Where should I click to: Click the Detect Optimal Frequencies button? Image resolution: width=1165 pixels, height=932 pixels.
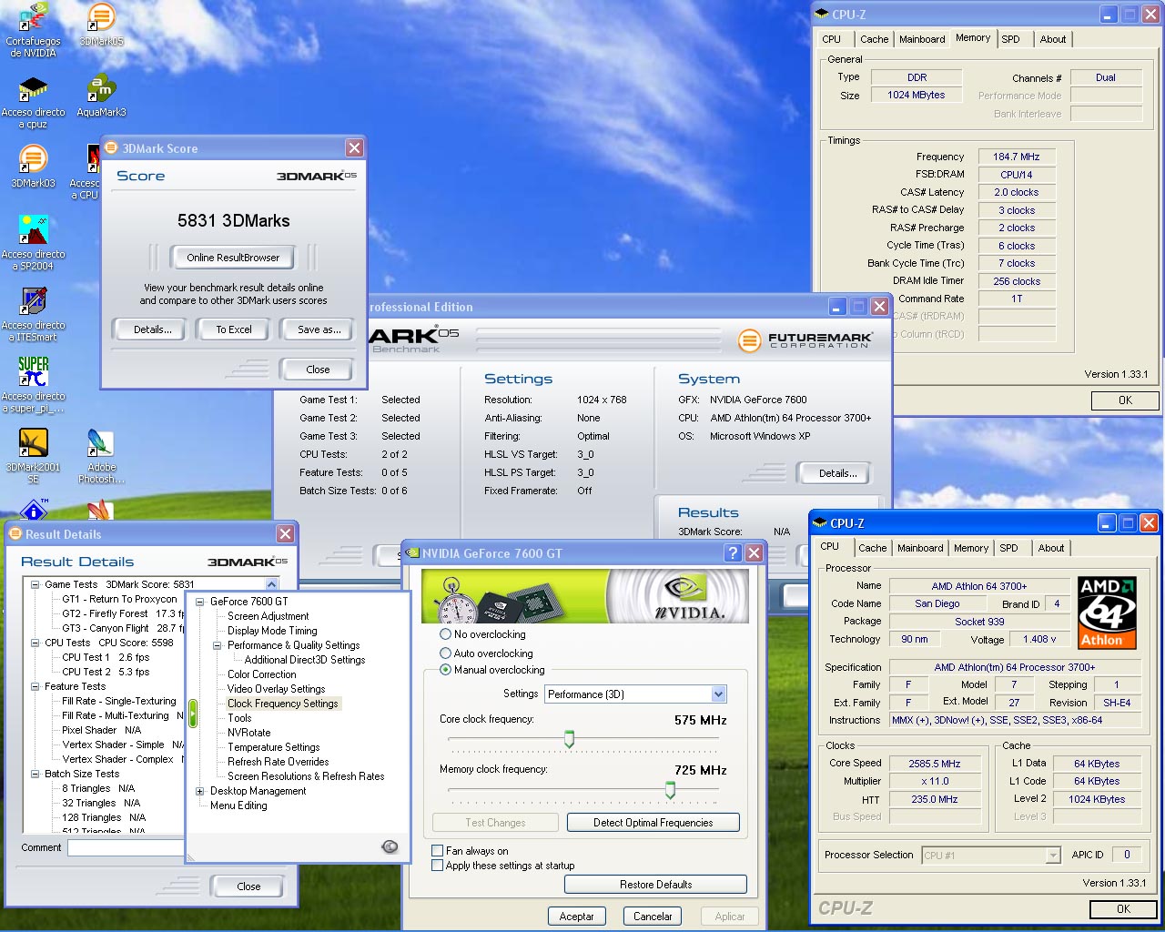[653, 823]
